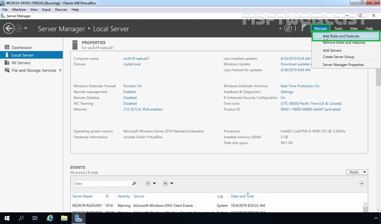This screenshot has height=224, width=381.
Task: Click Last installed updates date link
Action: pos(295,58)
